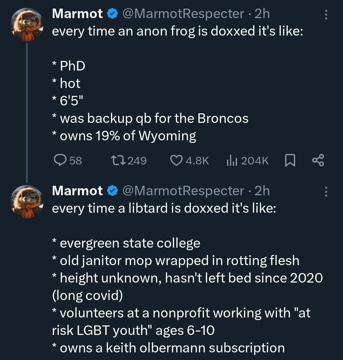Open more options on the first tweet
This screenshot has height=360, width=343.
coord(326,15)
